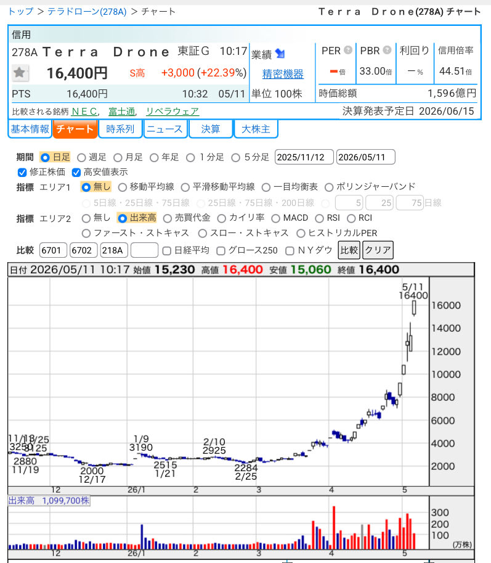Click the 決算発表予定日 2026/06/15 text
Viewport: 491px width, 563px height.
coord(408,111)
